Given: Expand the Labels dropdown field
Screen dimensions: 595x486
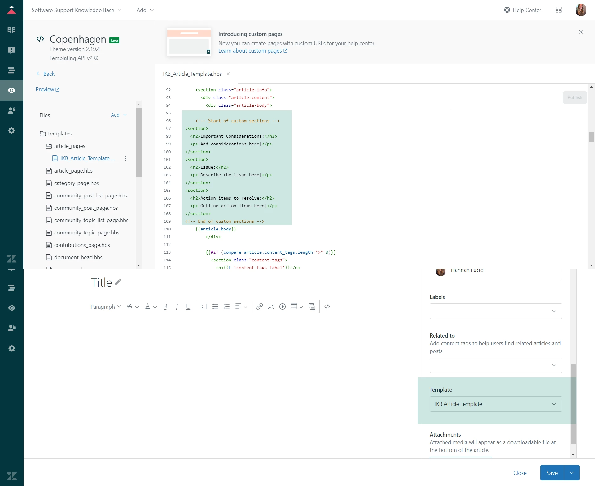Looking at the screenshot, I should (x=496, y=311).
